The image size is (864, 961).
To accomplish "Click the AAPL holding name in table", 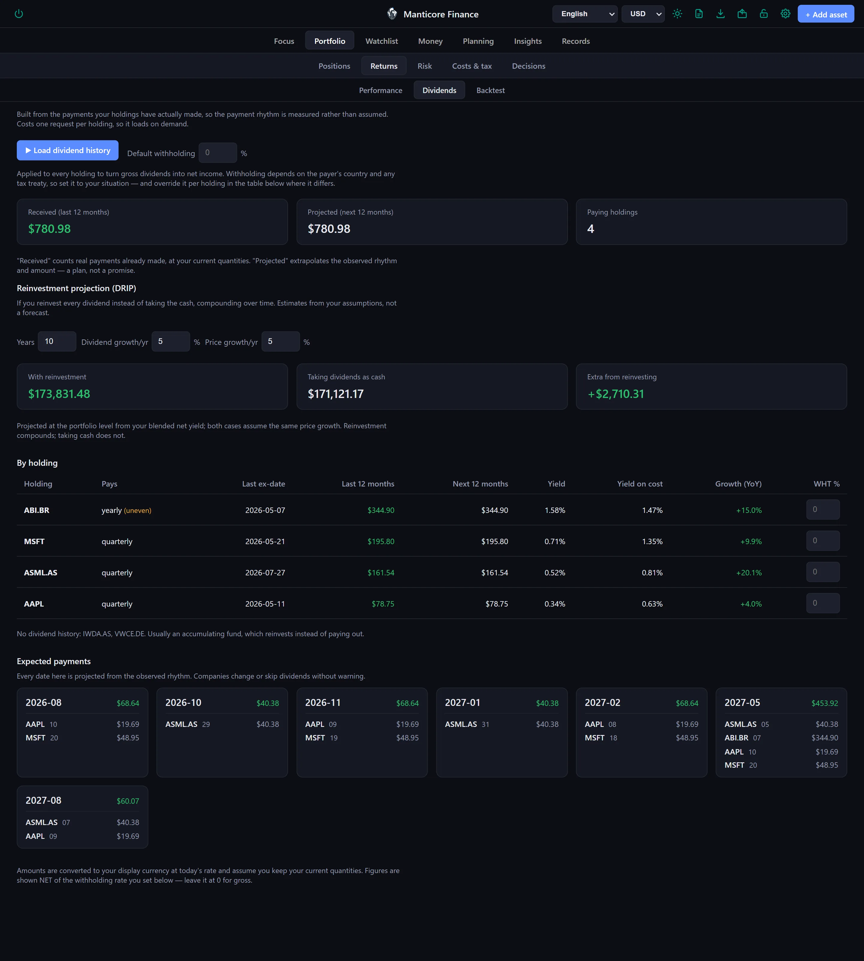I will click(x=34, y=604).
